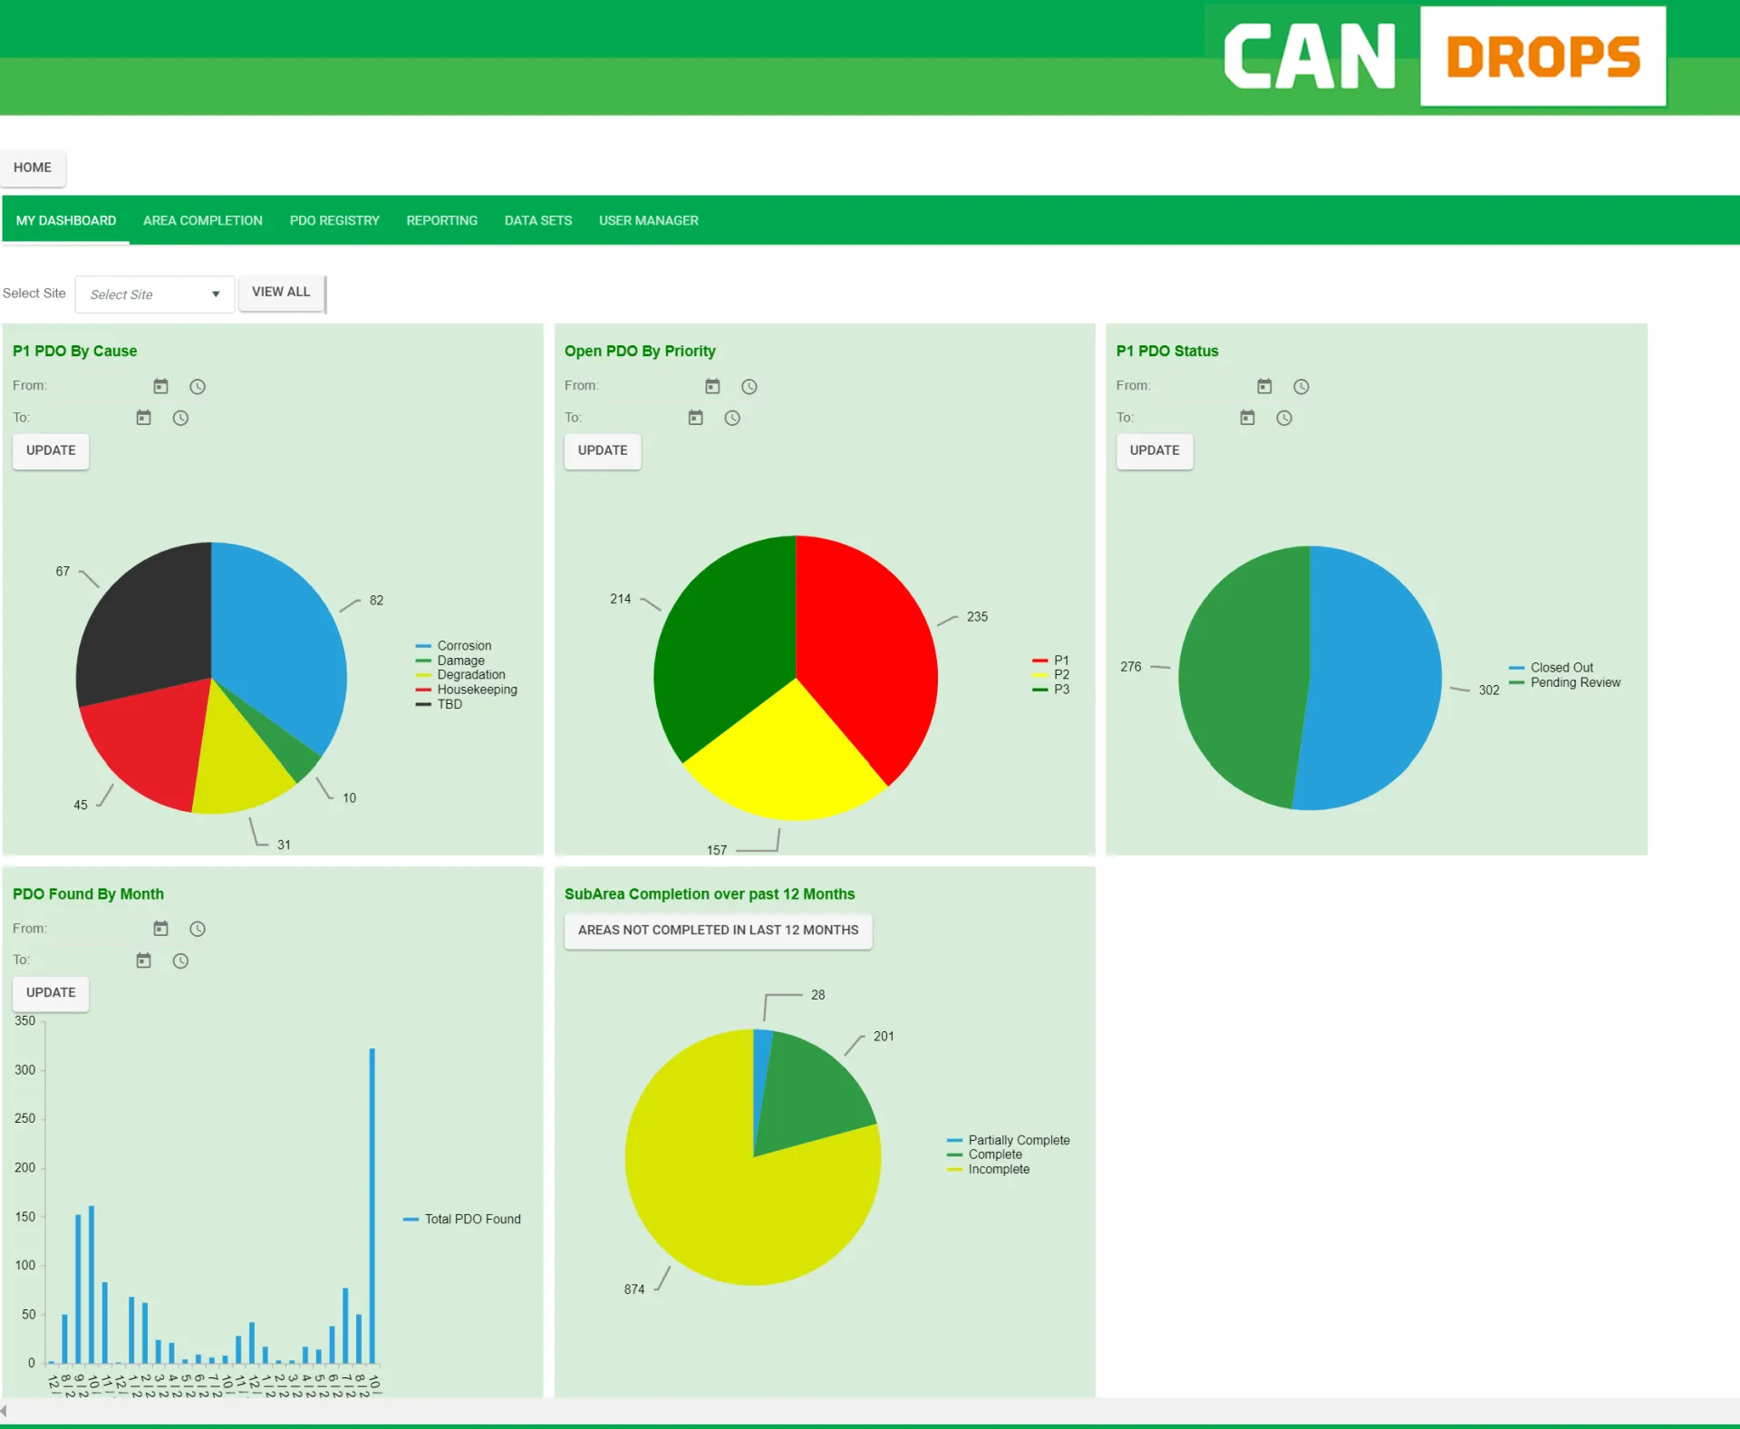Open the To clock picker in P1 PDO Status
The width and height of the screenshot is (1740, 1429).
pyautogui.click(x=1284, y=418)
